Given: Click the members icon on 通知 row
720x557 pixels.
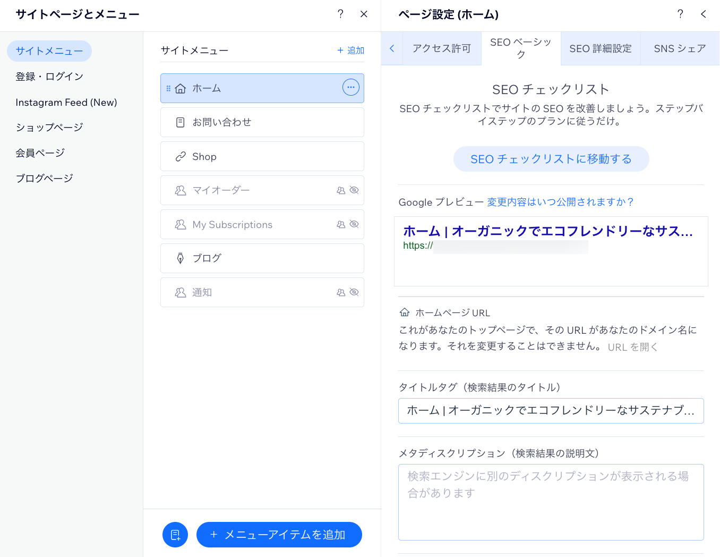Looking at the screenshot, I should click(x=341, y=292).
